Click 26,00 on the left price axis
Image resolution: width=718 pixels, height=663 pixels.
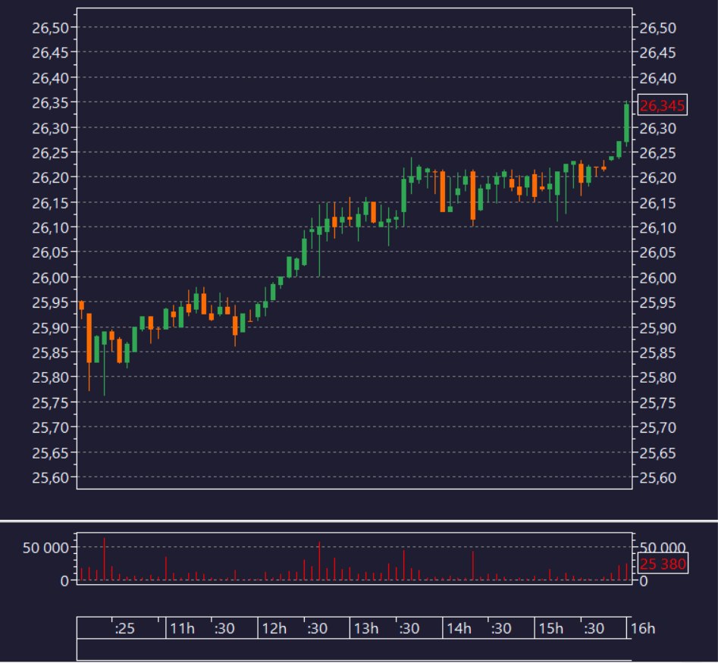[50, 278]
